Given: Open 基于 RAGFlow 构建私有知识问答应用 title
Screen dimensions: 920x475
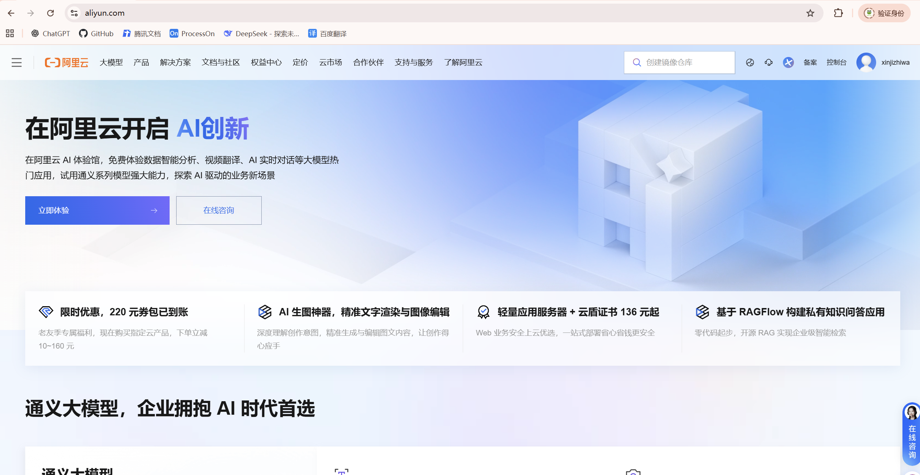Looking at the screenshot, I should pyautogui.click(x=800, y=312).
